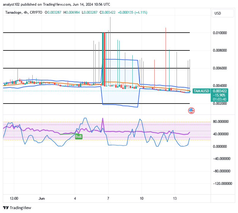Click the 0.000000 oscillator axis label
The height and width of the screenshot is (213, 238).
point(220,146)
